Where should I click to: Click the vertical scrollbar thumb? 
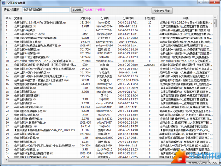[x=215, y=23]
